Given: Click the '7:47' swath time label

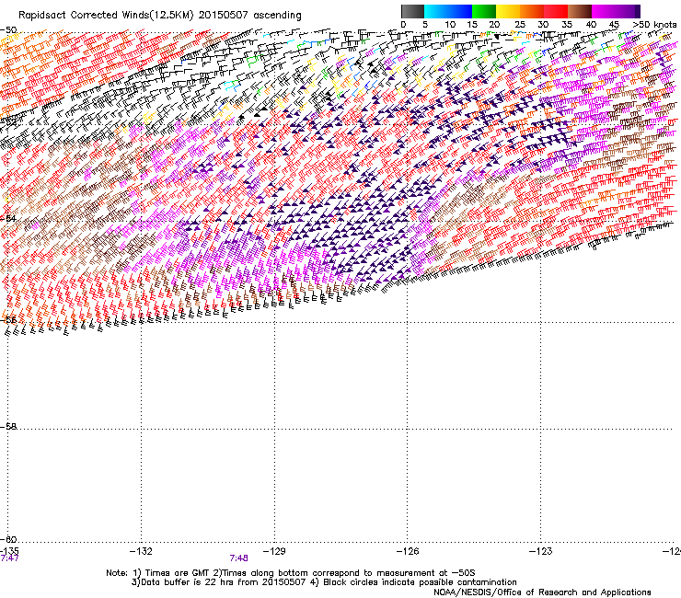Looking at the screenshot, I should point(9,558).
